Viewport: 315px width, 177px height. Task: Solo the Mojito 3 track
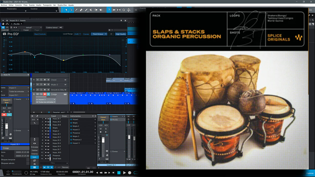(41, 84)
